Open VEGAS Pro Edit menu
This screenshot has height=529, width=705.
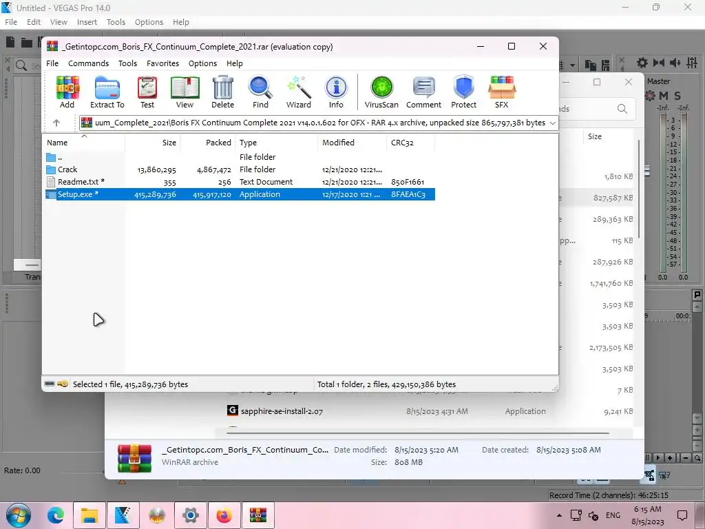pos(34,22)
